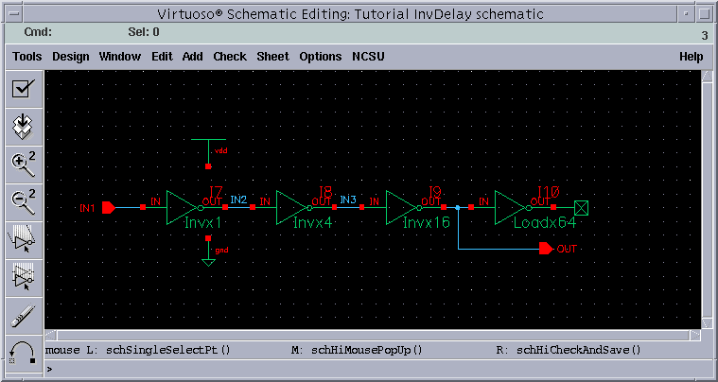Click the command input line
Image resolution: width=718 pixels, height=382 pixels.
point(378,369)
